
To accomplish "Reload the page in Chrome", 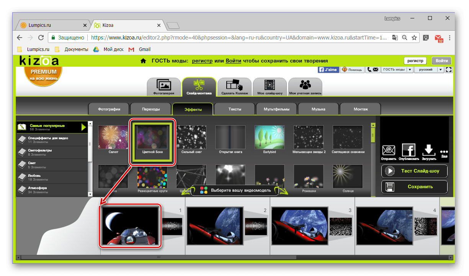I will coord(41,38).
